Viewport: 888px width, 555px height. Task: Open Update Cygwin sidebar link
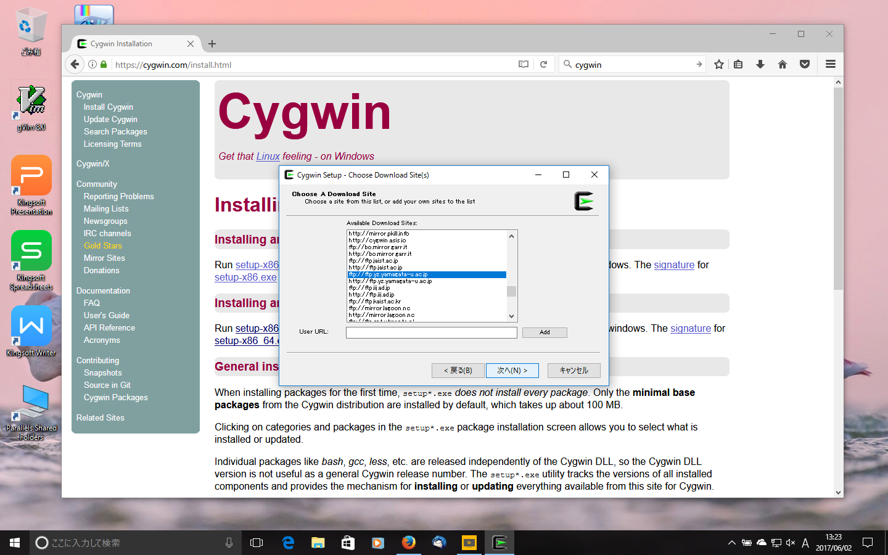click(110, 119)
